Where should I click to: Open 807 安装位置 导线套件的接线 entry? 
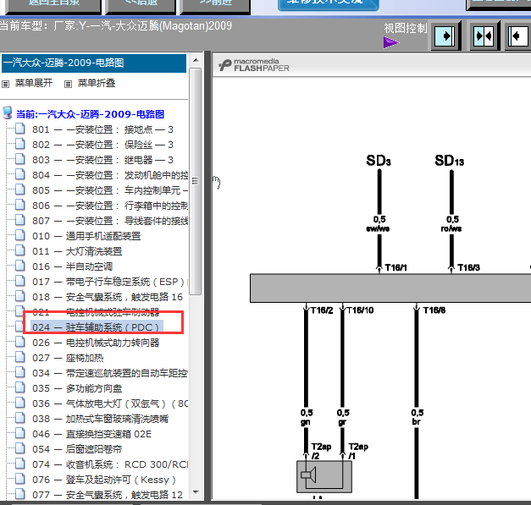(110, 221)
